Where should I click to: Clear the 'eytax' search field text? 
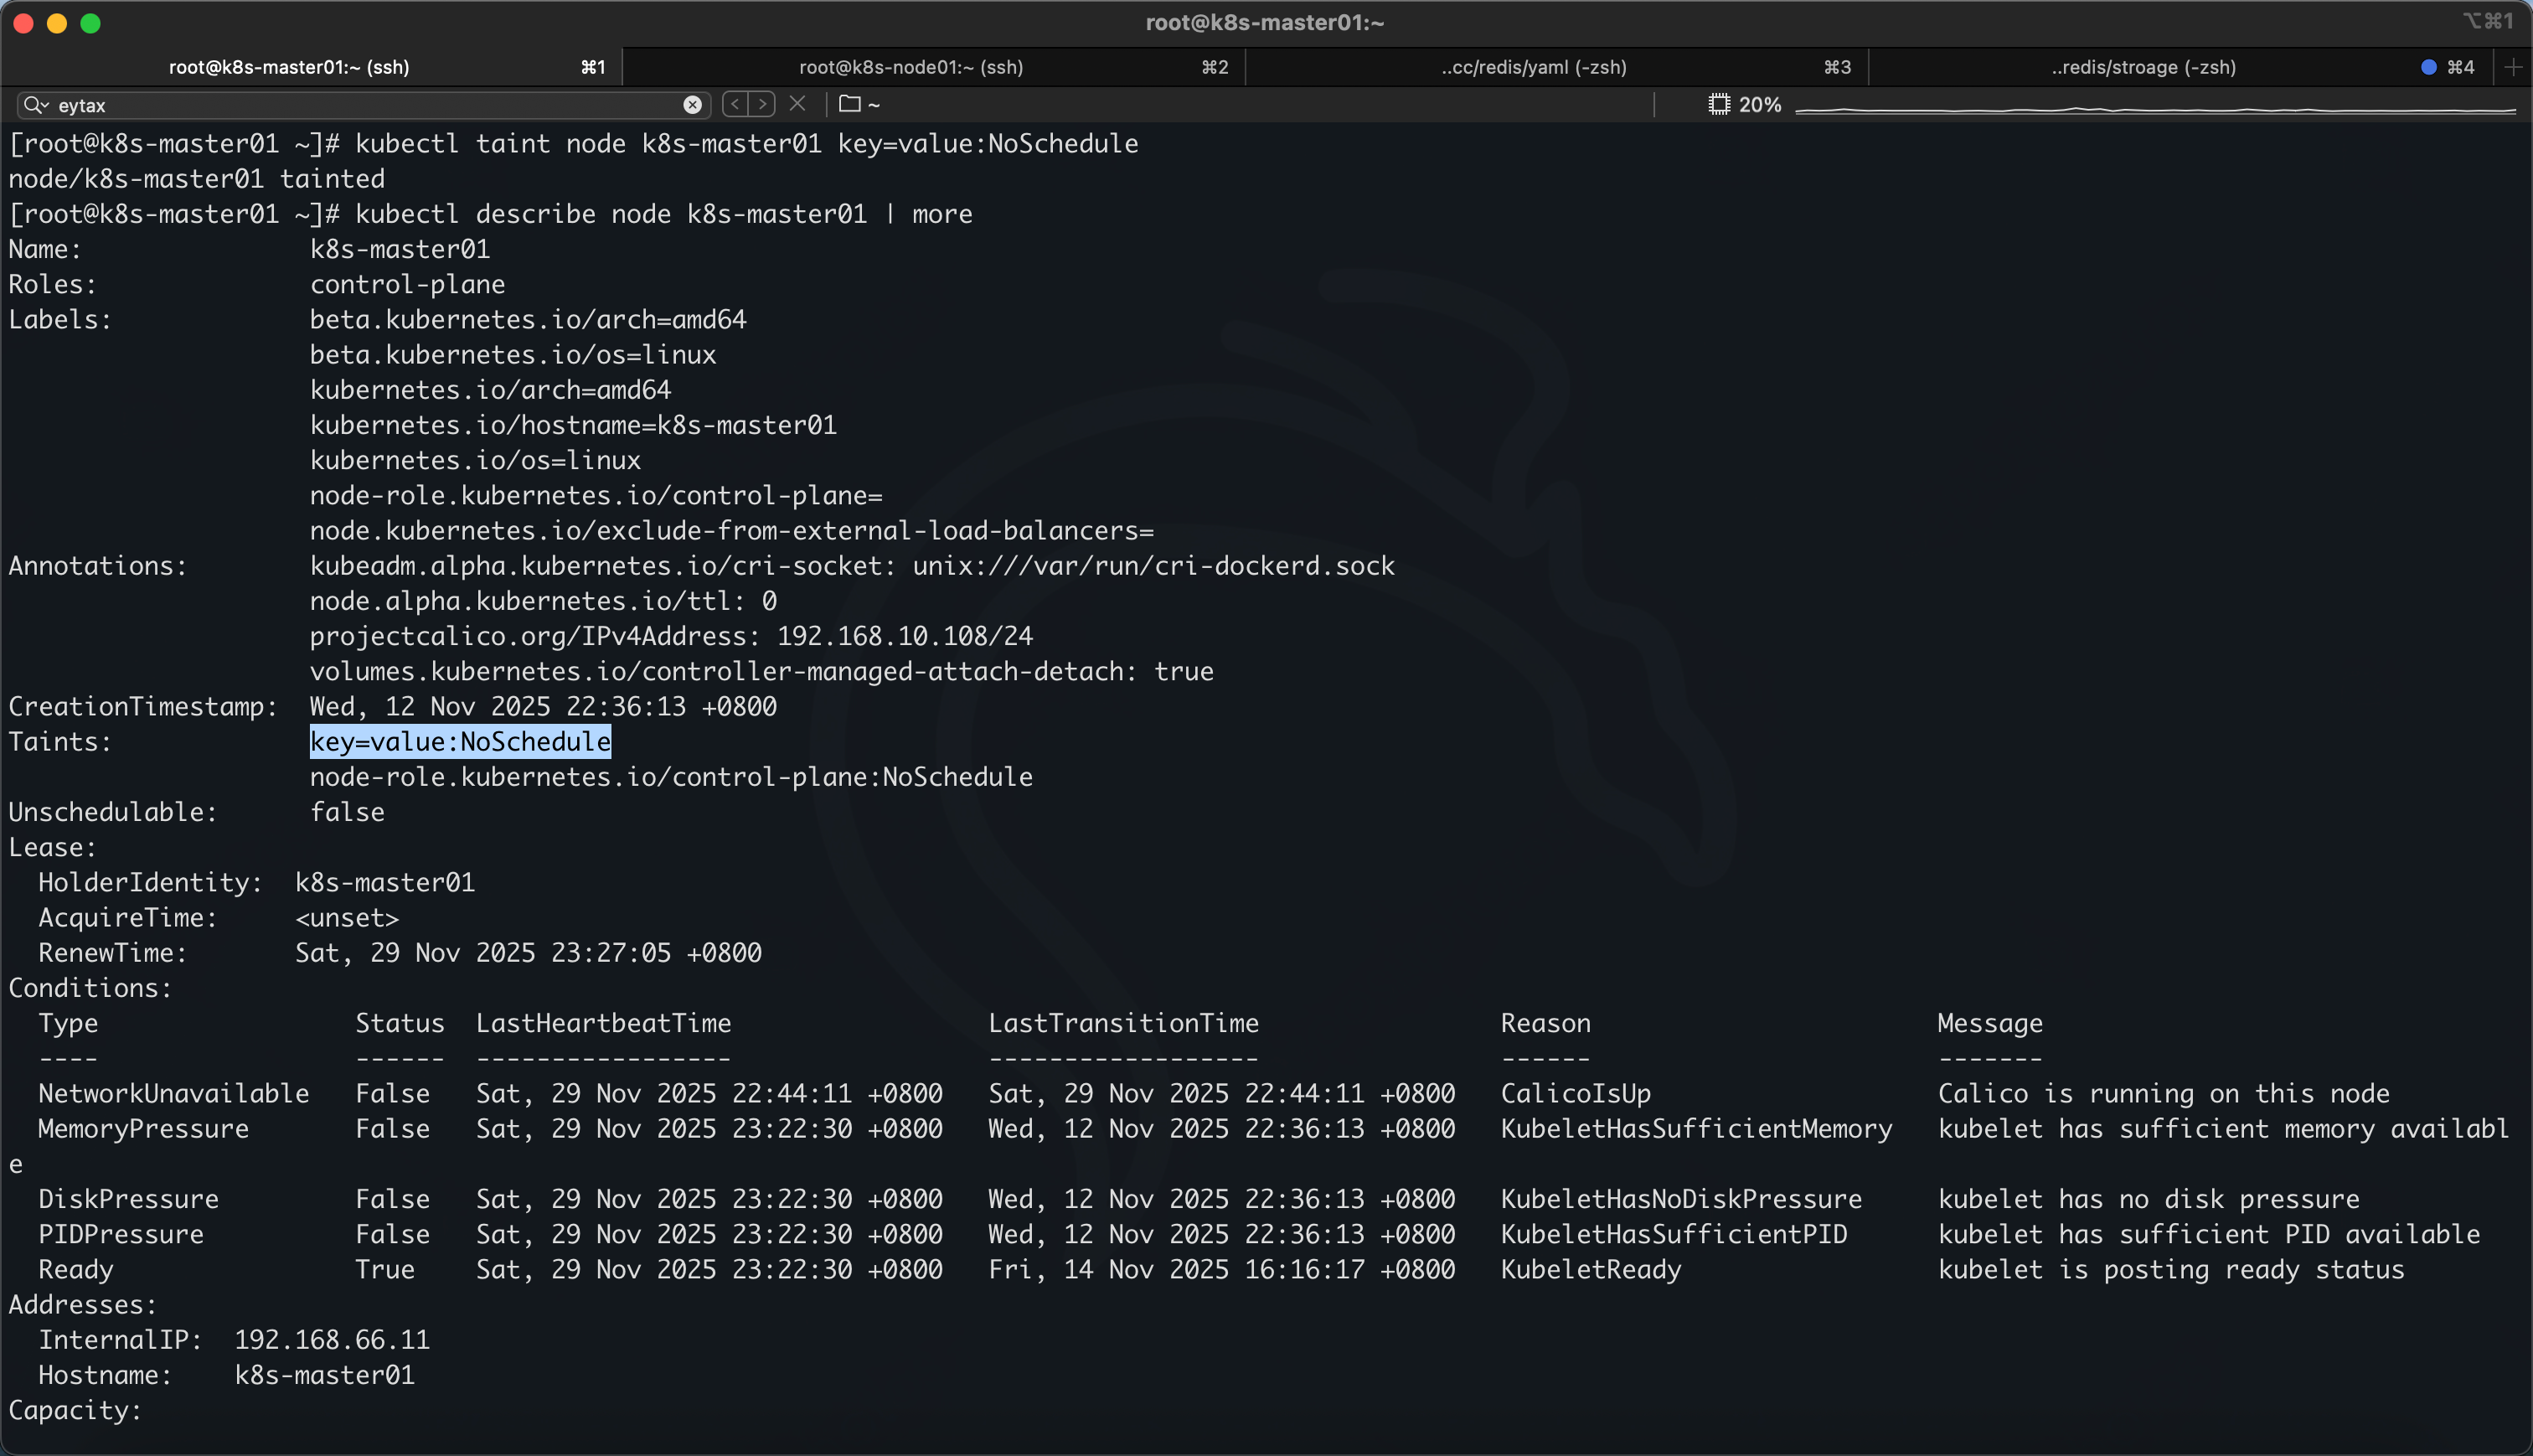point(692,105)
